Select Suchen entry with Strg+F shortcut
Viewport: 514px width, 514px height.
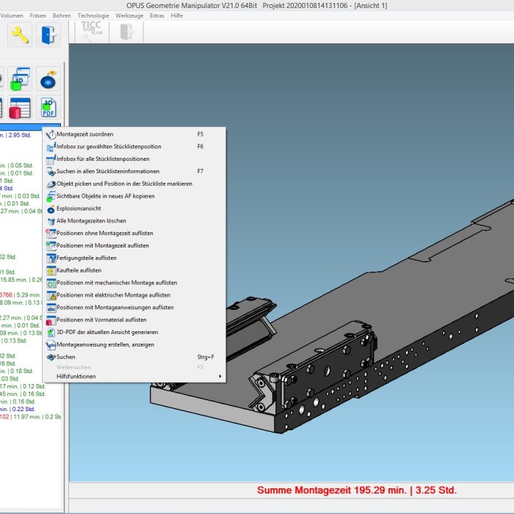(134, 357)
